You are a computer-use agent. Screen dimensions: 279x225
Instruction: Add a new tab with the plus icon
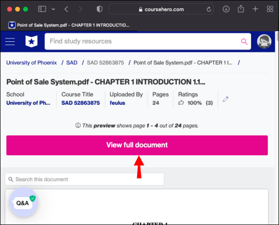(x=255, y=9)
